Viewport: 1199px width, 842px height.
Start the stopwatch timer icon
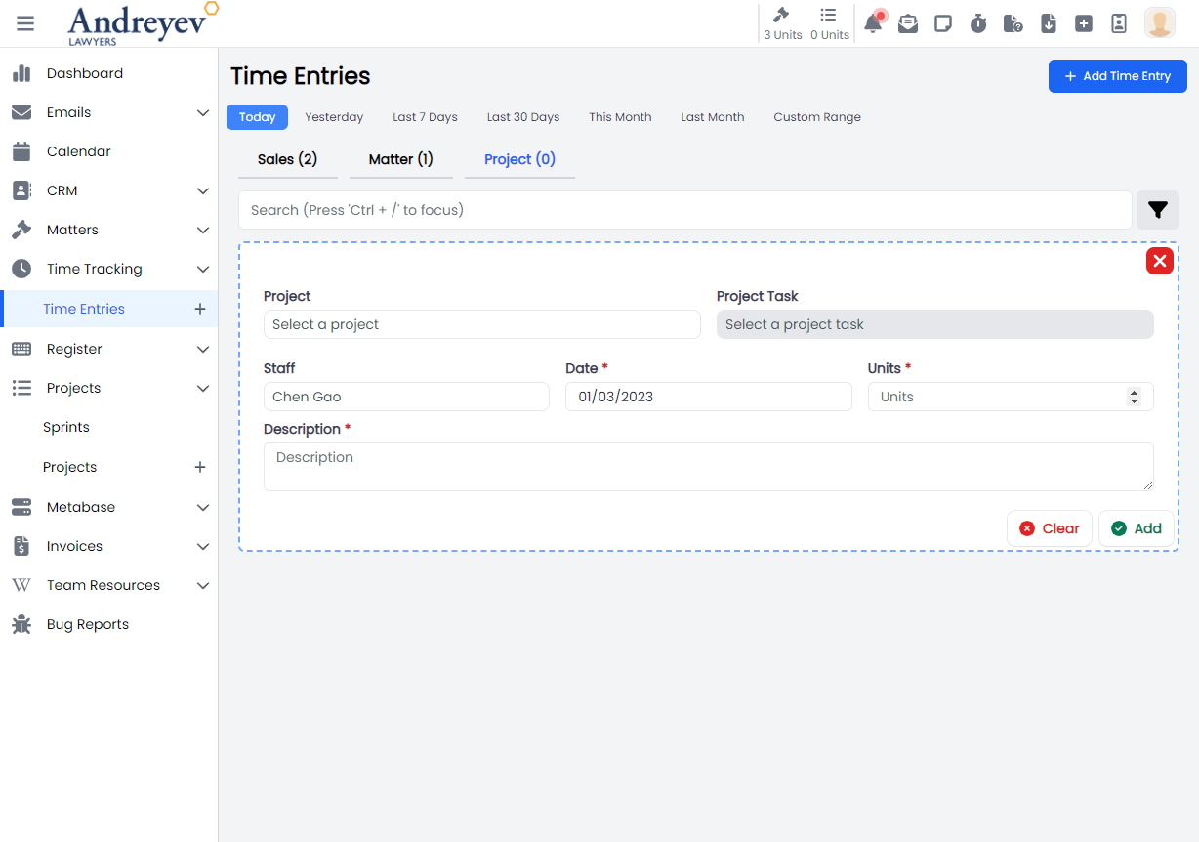point(978,23)
